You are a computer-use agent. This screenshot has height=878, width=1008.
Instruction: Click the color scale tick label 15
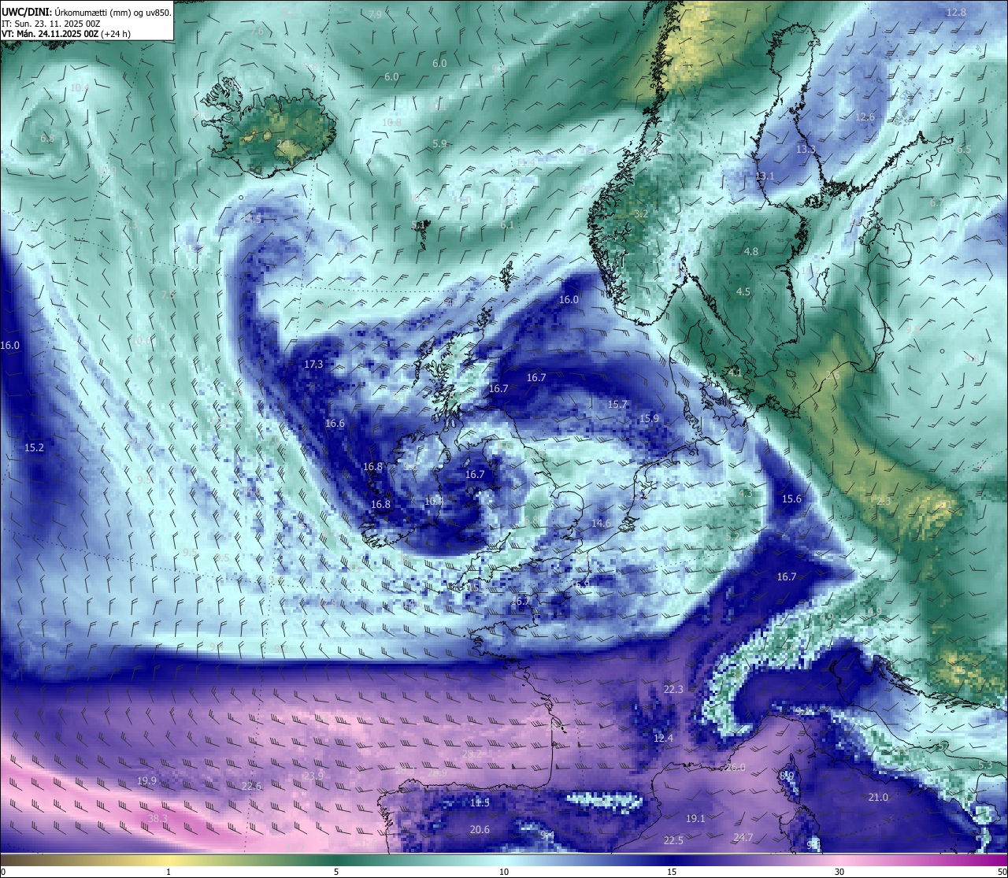(x=672, y=872)
